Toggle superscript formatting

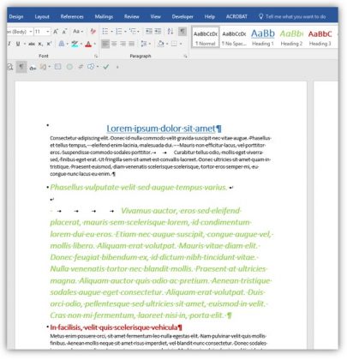tap(49, 44)
